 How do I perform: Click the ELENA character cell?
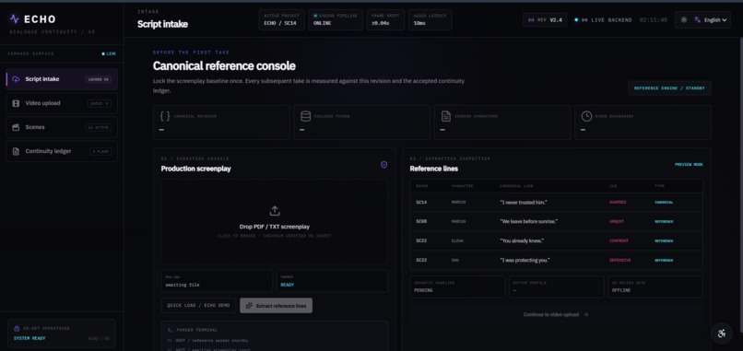pyautogui.click(x=457, y=241)
